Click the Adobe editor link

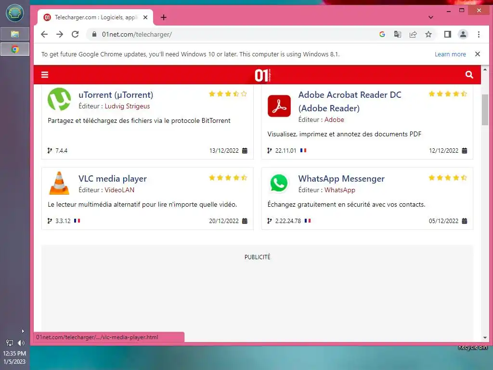point(334,119)
